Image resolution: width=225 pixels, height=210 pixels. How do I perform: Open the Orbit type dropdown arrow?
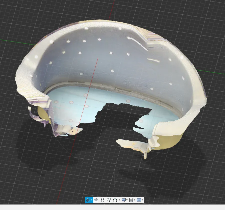[x=92, y=200]
